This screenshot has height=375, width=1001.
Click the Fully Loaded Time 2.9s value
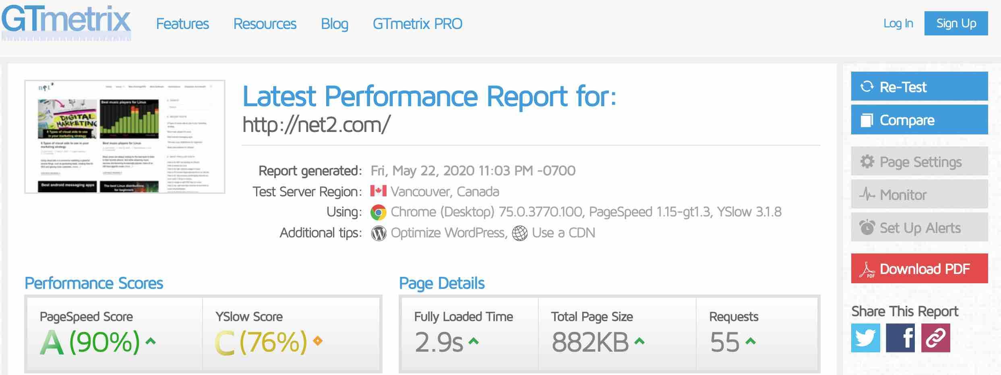pyautogui.click(x=439, y=342)
